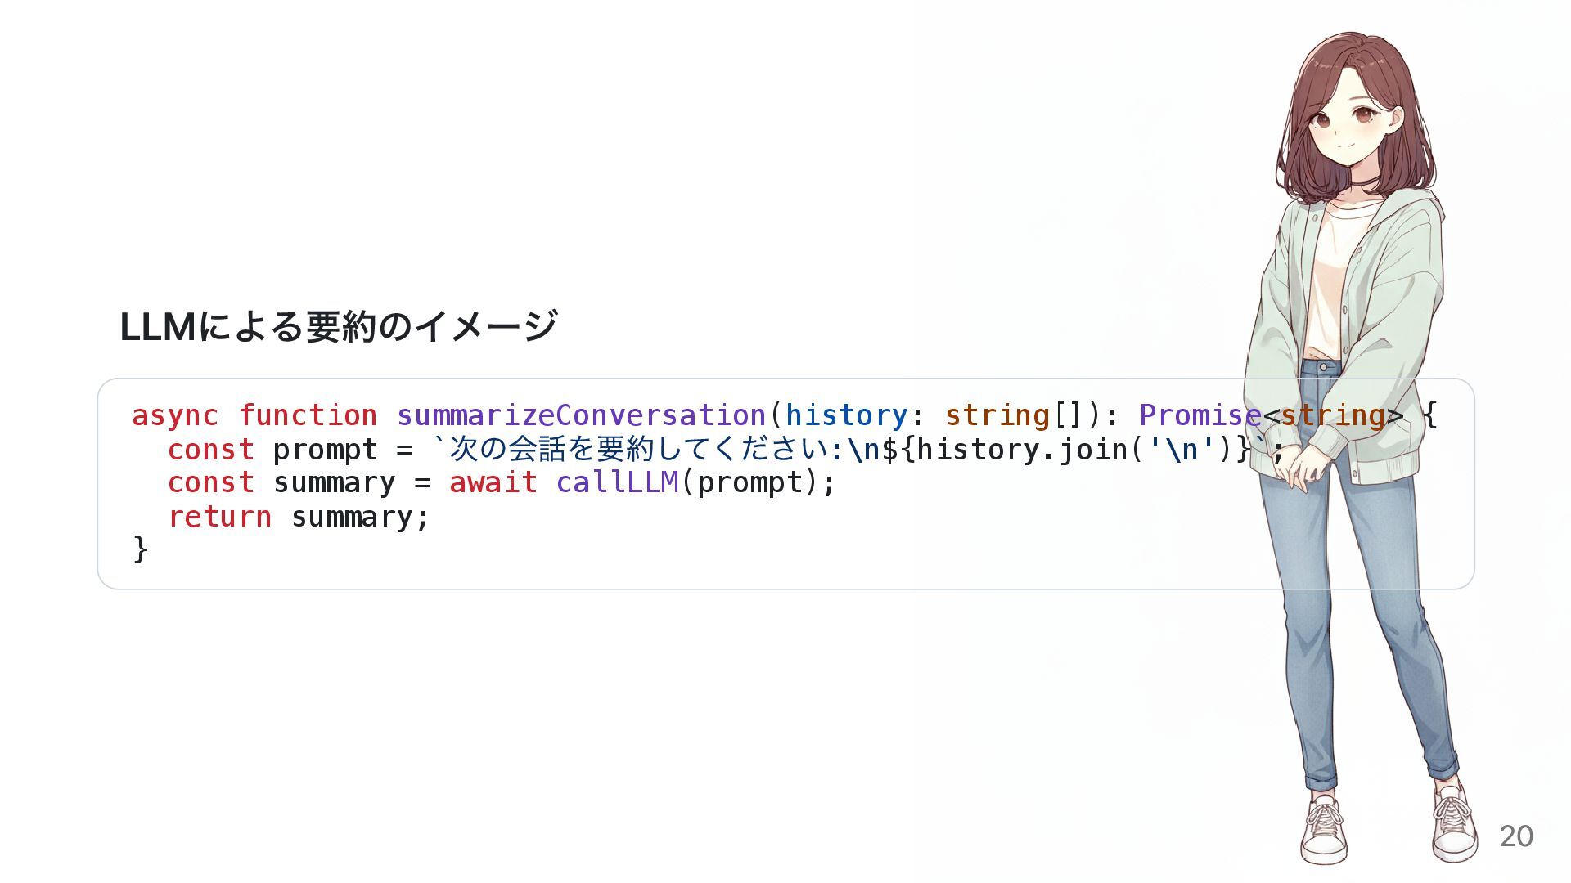This screenshot has width=1571, height=883.
Task: Click the slide page number 20
Action: [x=1515, y=836]
